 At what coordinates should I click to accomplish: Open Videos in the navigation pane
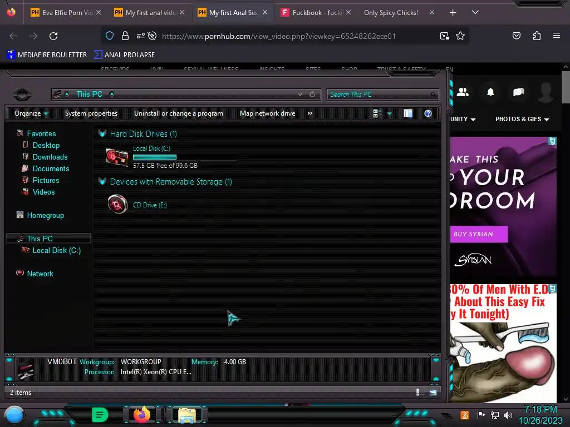43,192
